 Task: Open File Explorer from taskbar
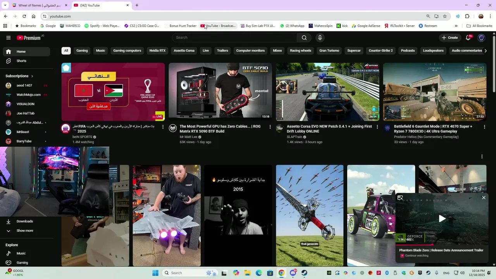pos(247,273)
